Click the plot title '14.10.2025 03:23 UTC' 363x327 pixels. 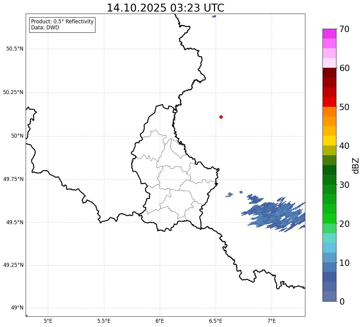pos(165,8)
